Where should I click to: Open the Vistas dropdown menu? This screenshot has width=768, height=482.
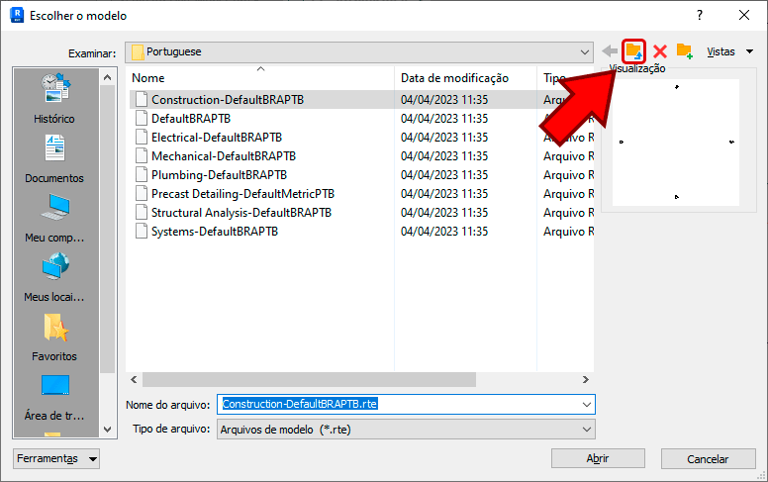729,51
